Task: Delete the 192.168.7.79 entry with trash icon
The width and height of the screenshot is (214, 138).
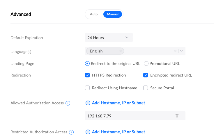Action: click(177, 116)
